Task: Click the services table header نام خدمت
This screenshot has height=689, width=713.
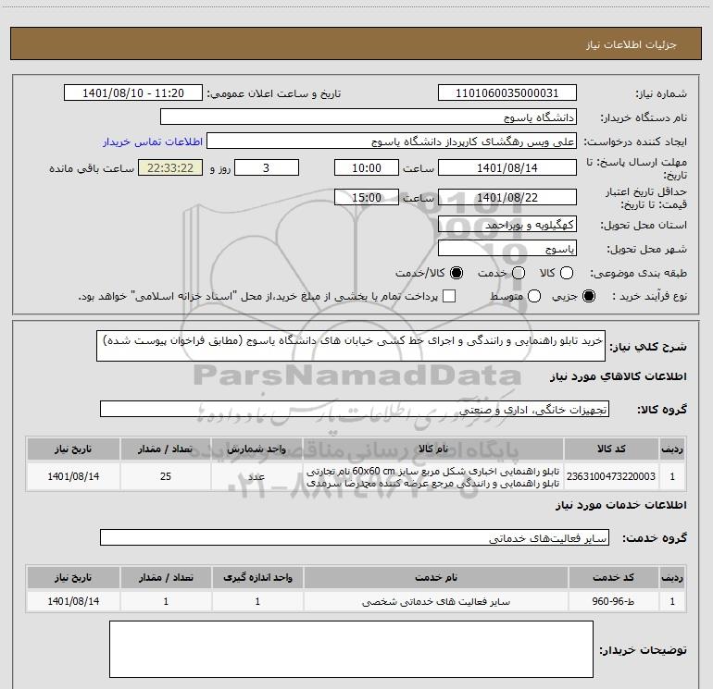Action: click(x=435, y=577)
